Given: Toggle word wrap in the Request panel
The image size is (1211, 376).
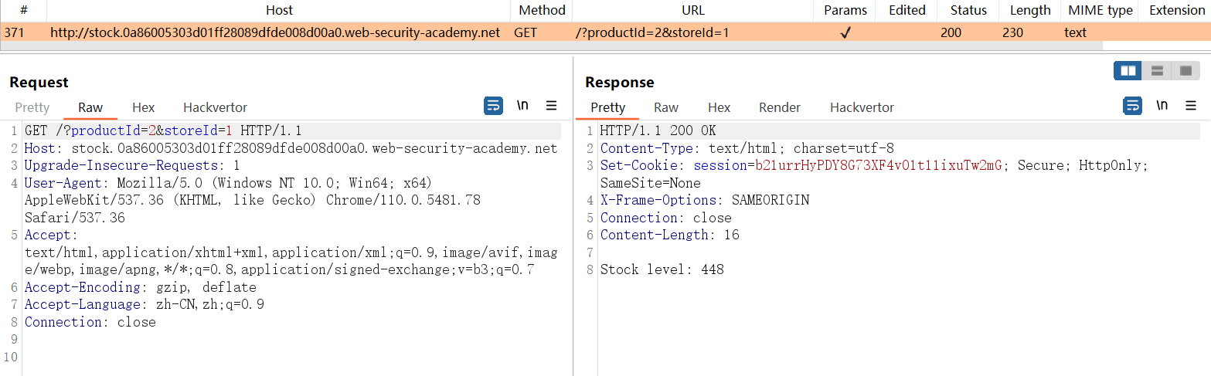Looking at the screenshot, I should 493,106.
